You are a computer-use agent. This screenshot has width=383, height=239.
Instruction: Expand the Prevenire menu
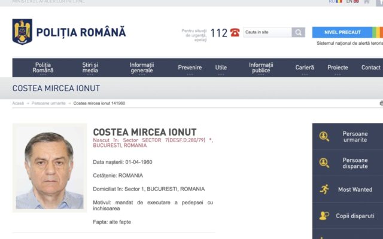point(190,68)
